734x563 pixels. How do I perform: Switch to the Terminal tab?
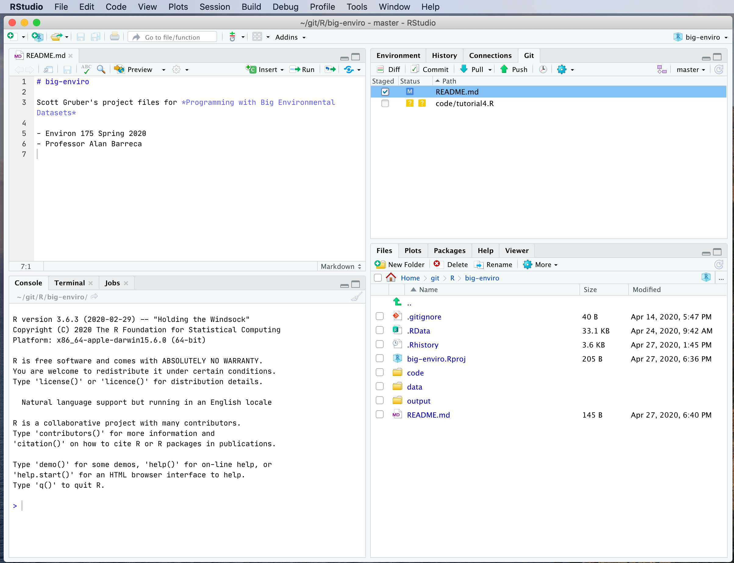pyautogui.click(x=70, y=283)
